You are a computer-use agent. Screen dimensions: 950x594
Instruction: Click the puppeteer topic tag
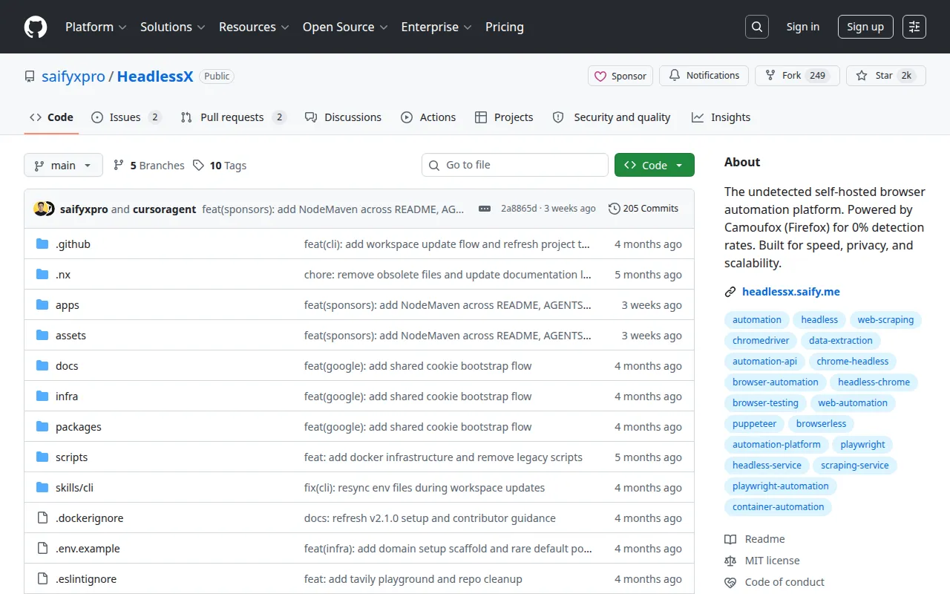click(x=754, y=424)
